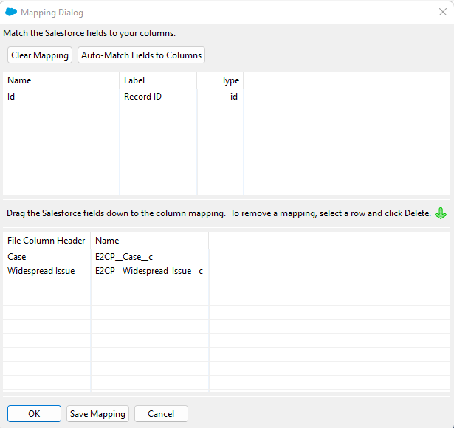Close the Mapping Dialog window
This screenshot has width=454, height=428.
443,12
